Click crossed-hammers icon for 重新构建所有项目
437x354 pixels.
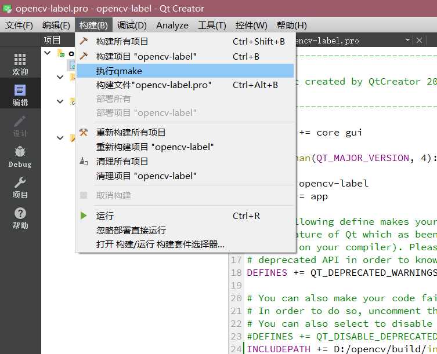[x=84, y=132]
